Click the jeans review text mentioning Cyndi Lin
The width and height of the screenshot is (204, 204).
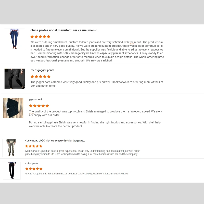click(x=97, y=51)
